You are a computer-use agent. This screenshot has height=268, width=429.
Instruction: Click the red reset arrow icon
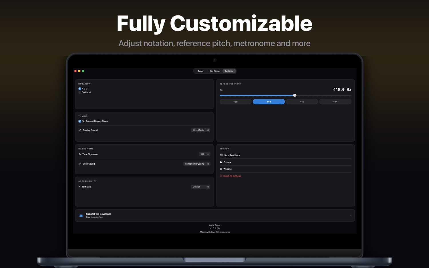click(x=221, y=176)
